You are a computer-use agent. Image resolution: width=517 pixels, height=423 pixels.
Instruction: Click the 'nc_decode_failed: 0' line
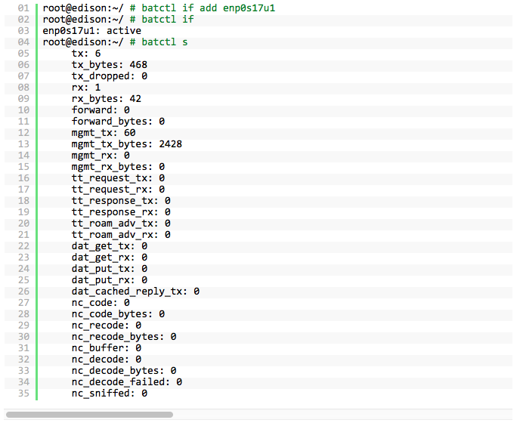click(x=127, y=382)
